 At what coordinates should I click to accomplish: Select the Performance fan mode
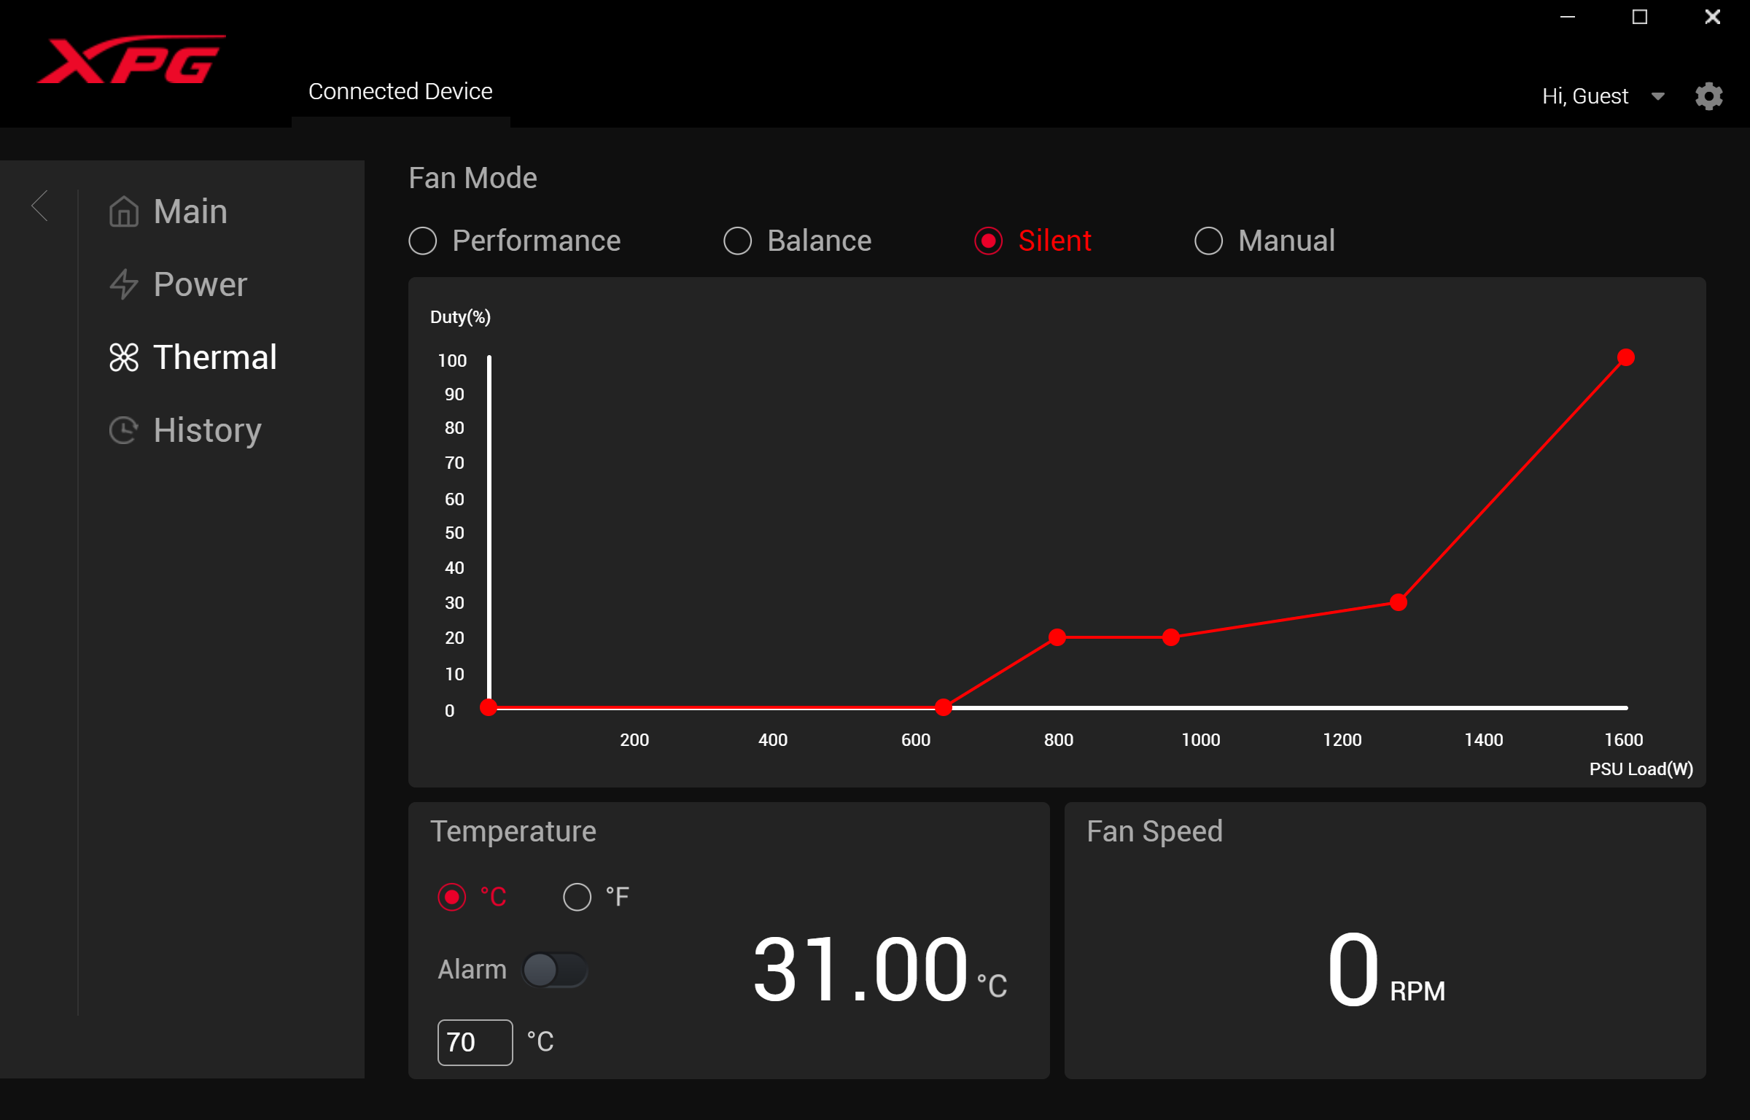[x=425, y=240]
